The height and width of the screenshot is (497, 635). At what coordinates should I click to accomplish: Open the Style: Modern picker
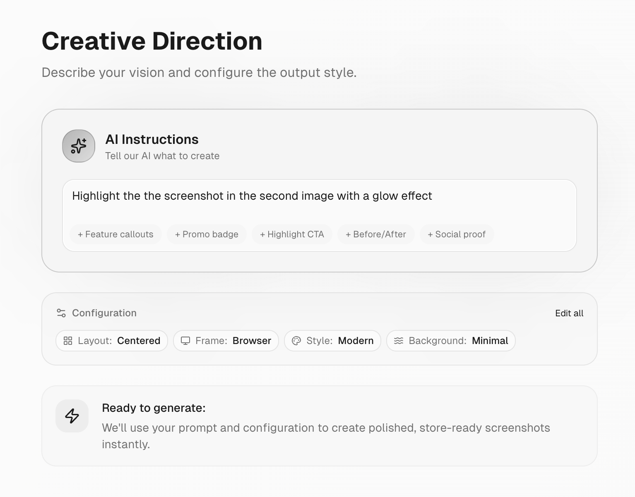click(x=332, y=341)
